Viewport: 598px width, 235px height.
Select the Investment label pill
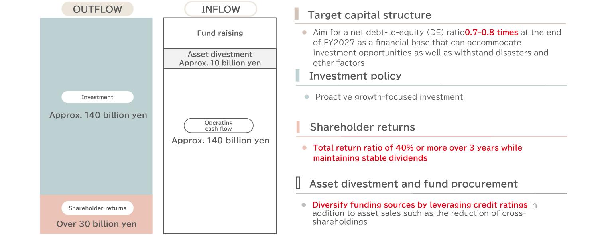(97, 97)
